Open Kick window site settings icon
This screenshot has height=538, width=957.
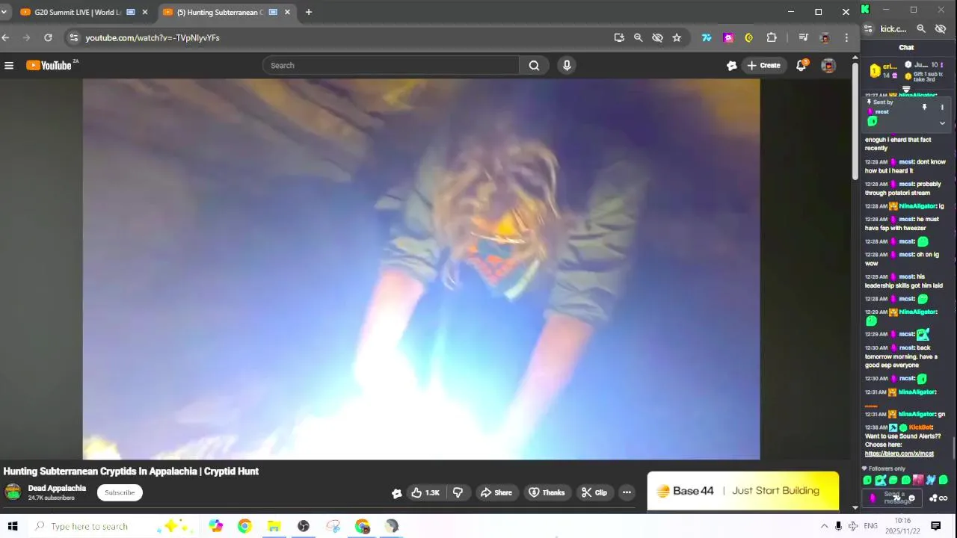click(868, 28)
